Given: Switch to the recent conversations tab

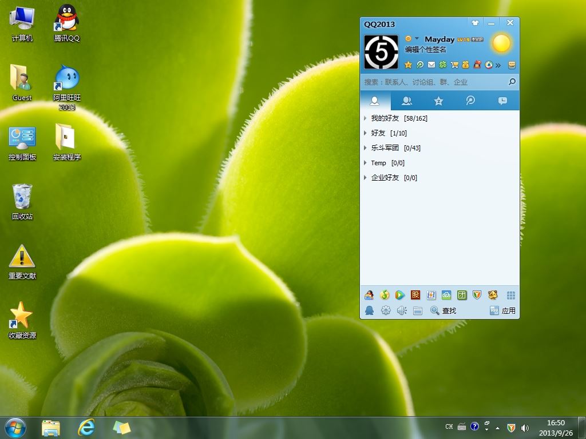Looking at the screenshot, I should [502, 101].
